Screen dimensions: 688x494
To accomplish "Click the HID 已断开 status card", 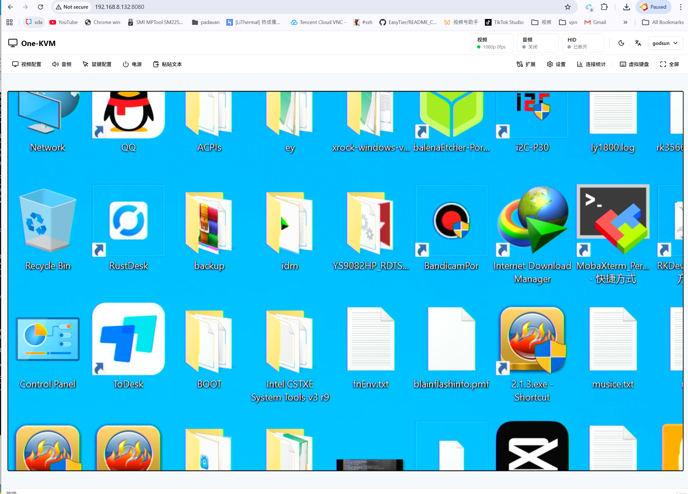I will click(x=583, y=43).
